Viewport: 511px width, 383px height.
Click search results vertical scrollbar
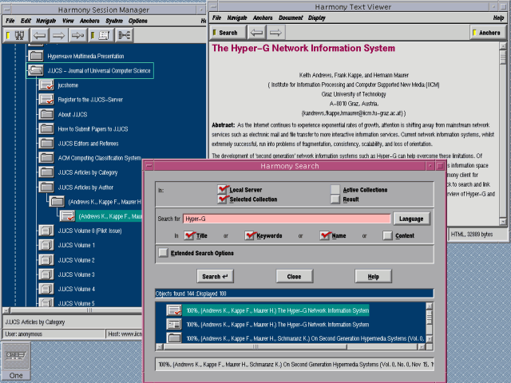click(x=430, y=322)
